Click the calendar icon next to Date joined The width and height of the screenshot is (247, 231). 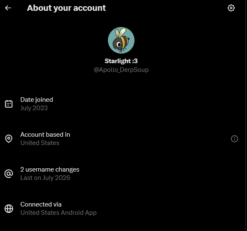point(9,104)
